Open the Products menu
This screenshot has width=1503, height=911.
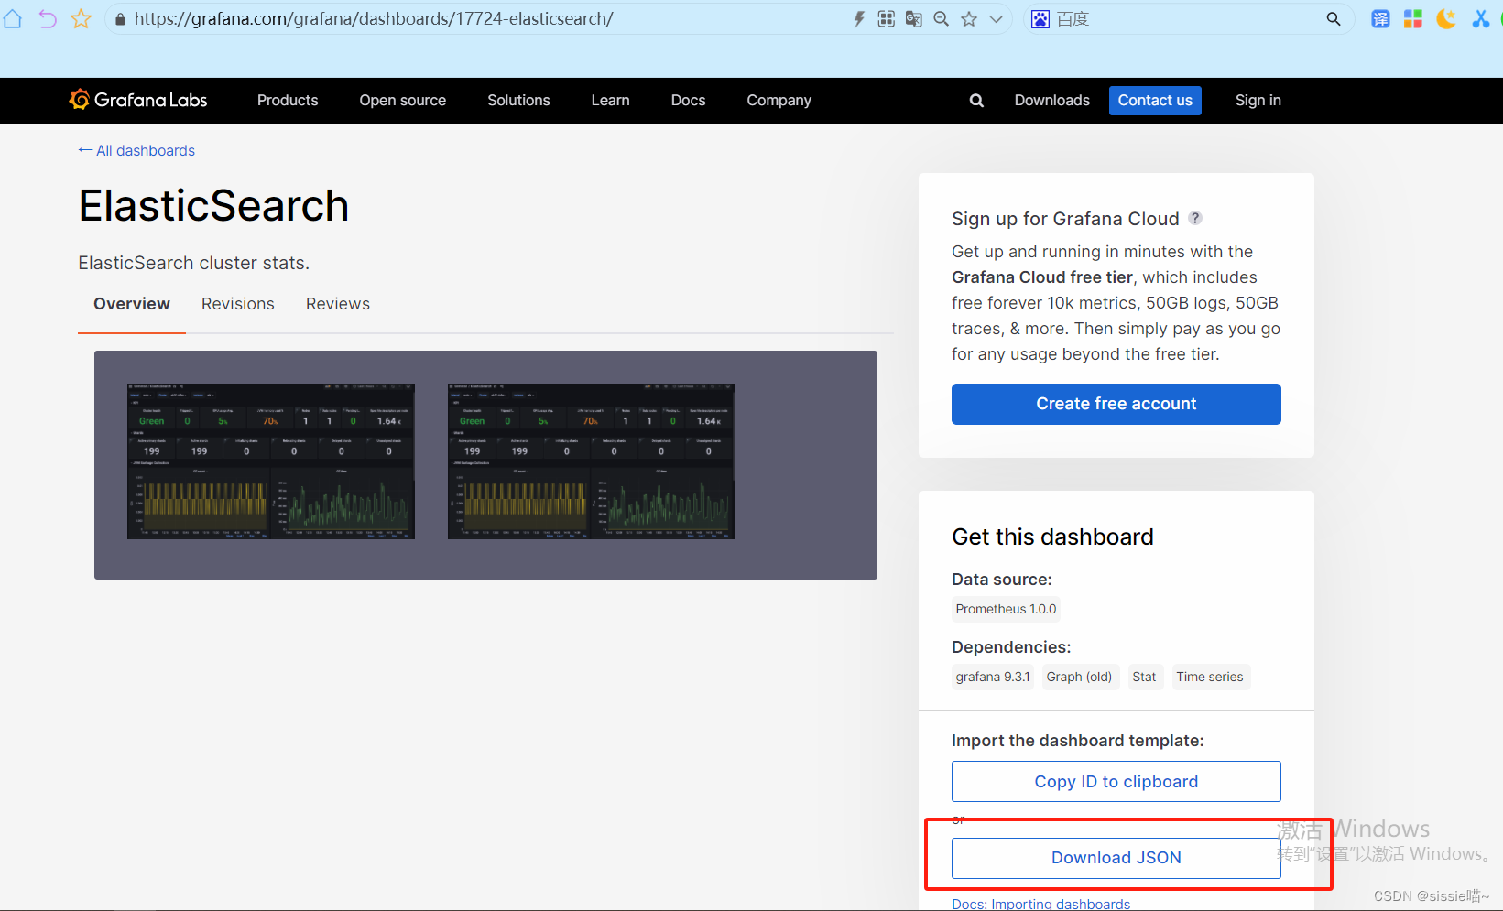coord(288,101)
